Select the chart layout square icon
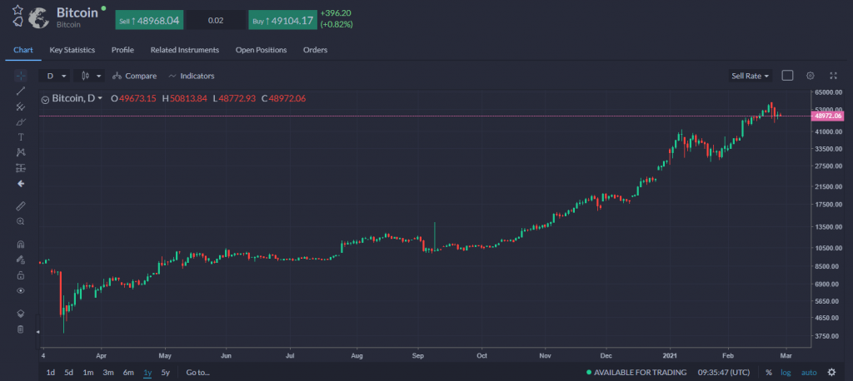This screenshot has width=853, height=381. pyautogui.click(x=787, y=76)
